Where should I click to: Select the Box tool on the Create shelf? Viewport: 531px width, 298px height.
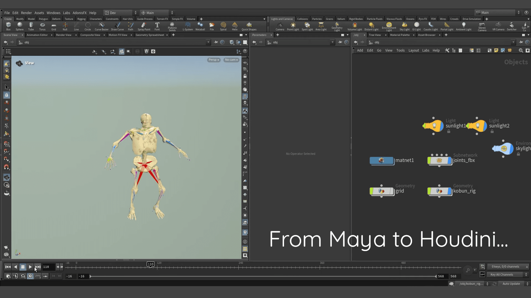[x=8, y=26]
